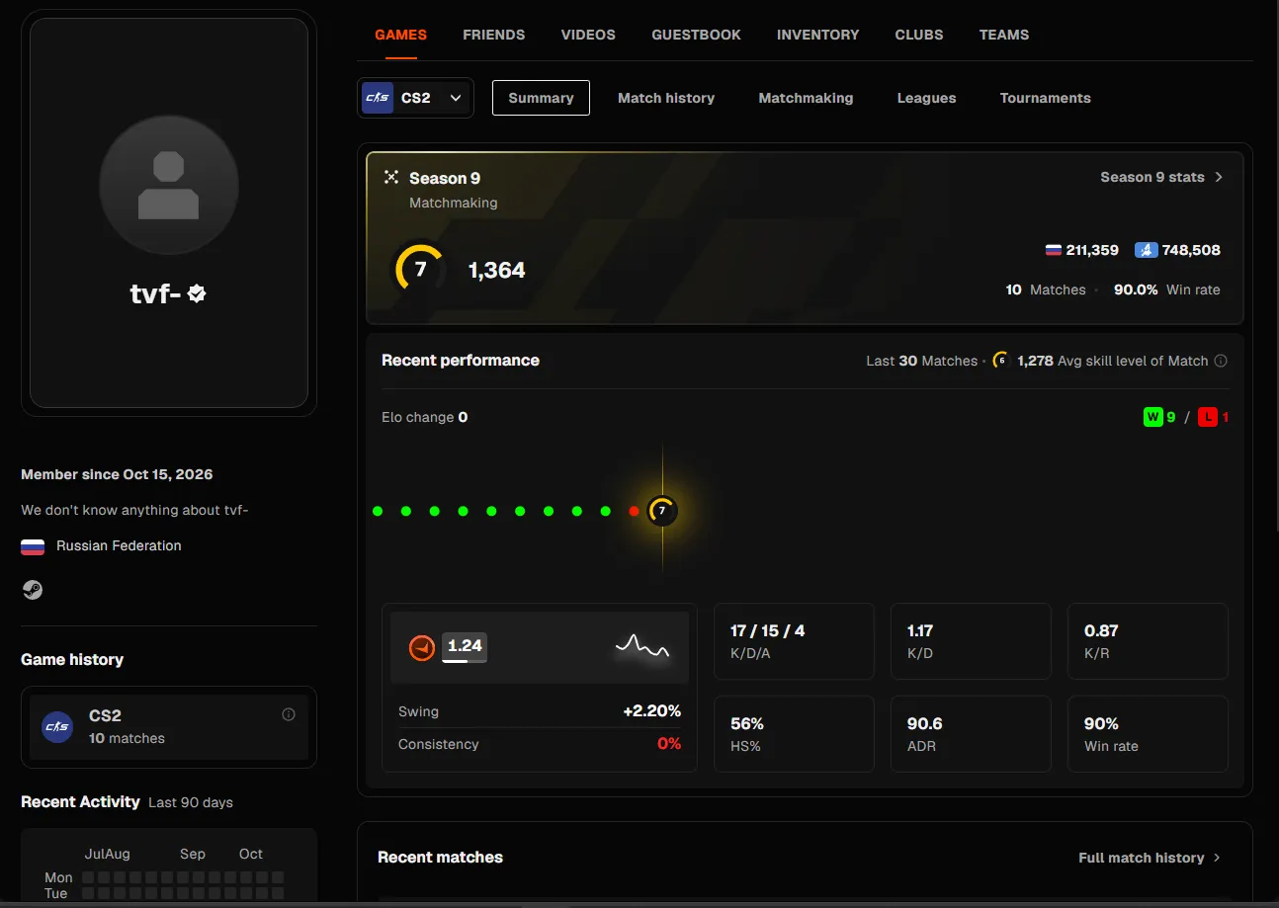The image size is (1279, 908).
Task: Click the info icon in CS2 game history
Action: point(289,714)
